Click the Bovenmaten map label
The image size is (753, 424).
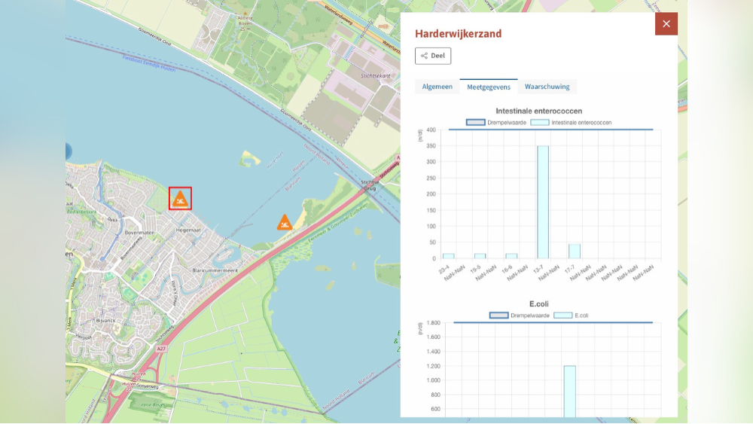[139, 233]
